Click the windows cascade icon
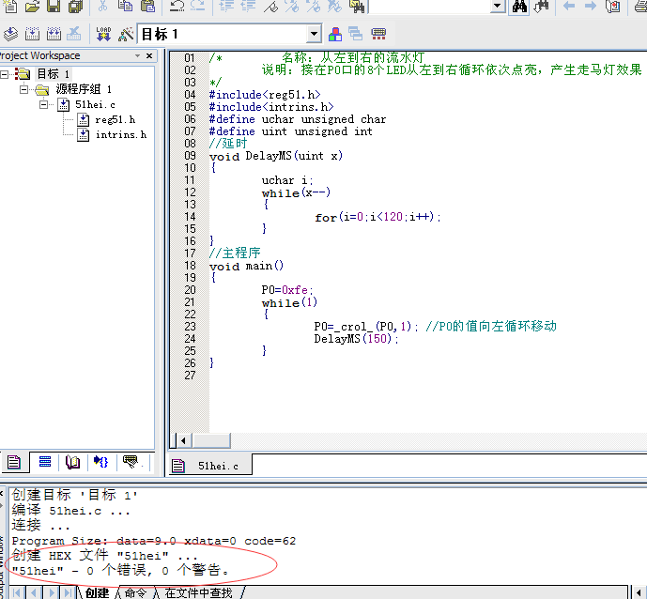Viewport: 647px width, 599px height. tap(355, 34)
